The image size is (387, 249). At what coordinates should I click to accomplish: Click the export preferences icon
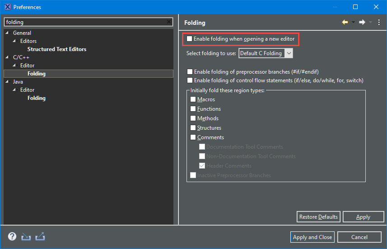40,236
